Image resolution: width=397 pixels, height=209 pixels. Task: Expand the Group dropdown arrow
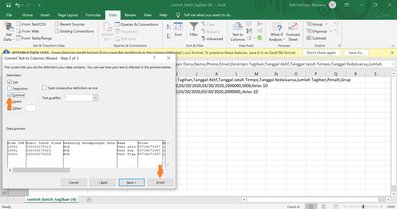pyautogui.click(x=327, y=24)
